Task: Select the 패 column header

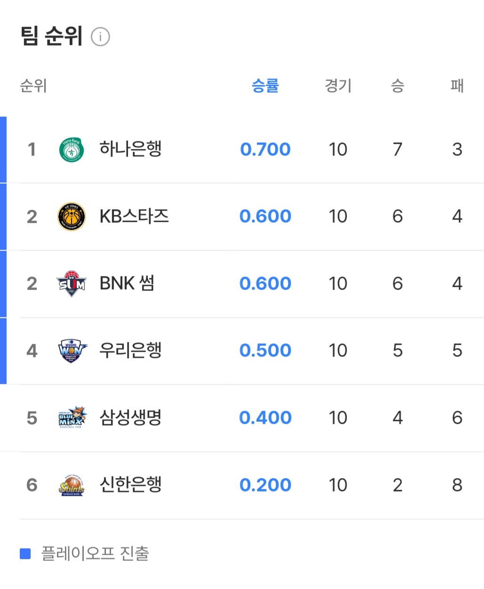Action: pyautogui.click(x=457, y=86)
